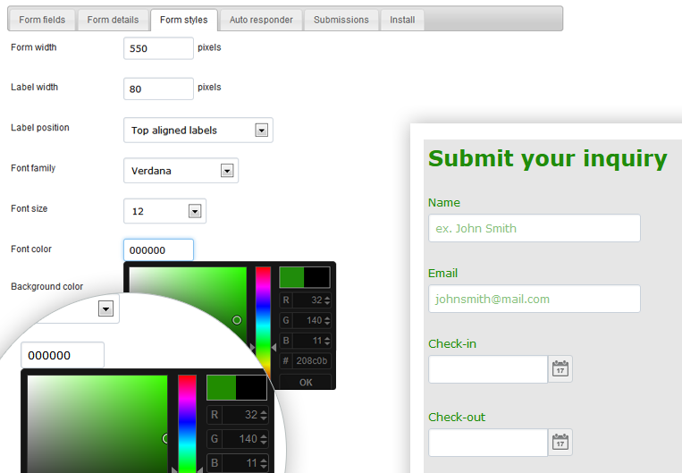The image size is (682, 473).
Task: Edit the Form width field showing 550
Action: point(158,48)
